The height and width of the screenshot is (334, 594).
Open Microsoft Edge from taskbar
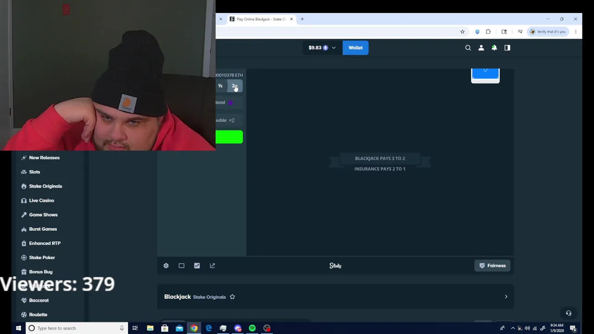208,328
